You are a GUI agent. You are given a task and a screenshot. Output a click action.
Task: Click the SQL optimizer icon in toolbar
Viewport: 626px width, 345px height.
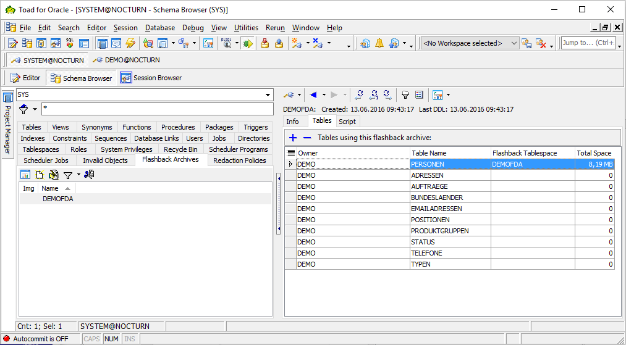pyautogui.click(x=70, y=43)
